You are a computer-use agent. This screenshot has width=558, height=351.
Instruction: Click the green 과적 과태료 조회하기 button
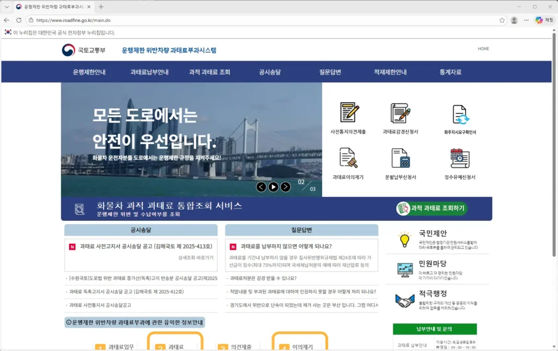click(x=432, y=209)
